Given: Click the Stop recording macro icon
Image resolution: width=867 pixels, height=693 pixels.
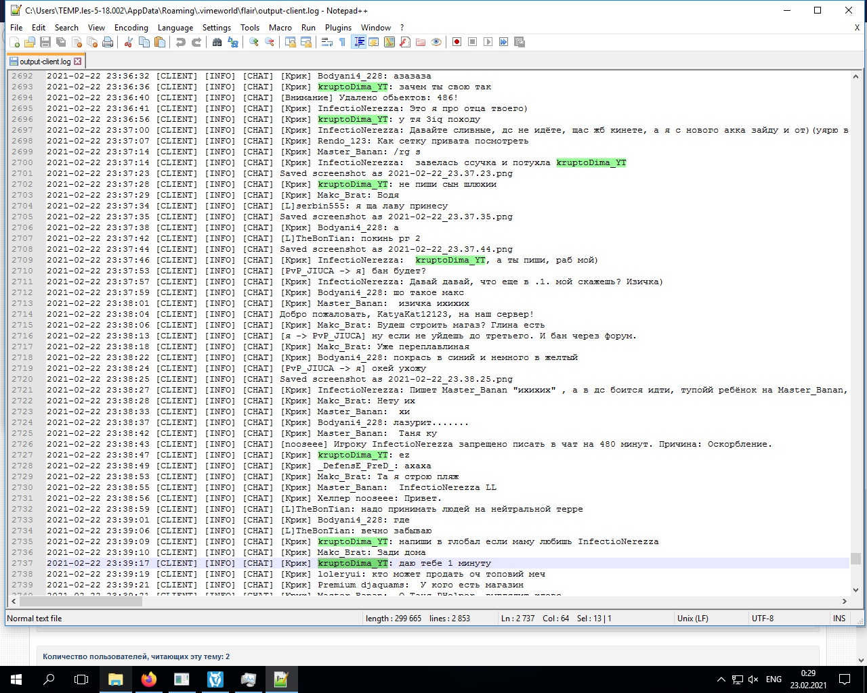Looking at the screenshot, I should (x=472, y=42).
